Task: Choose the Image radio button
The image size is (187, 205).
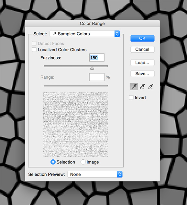Action: (83, 162)
